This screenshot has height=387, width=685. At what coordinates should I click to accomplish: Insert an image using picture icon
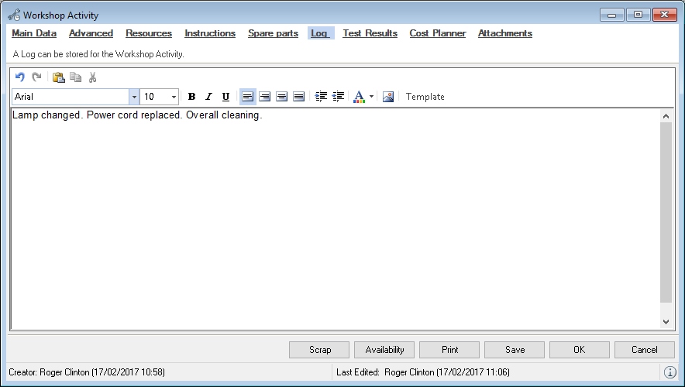coord(388,97)
